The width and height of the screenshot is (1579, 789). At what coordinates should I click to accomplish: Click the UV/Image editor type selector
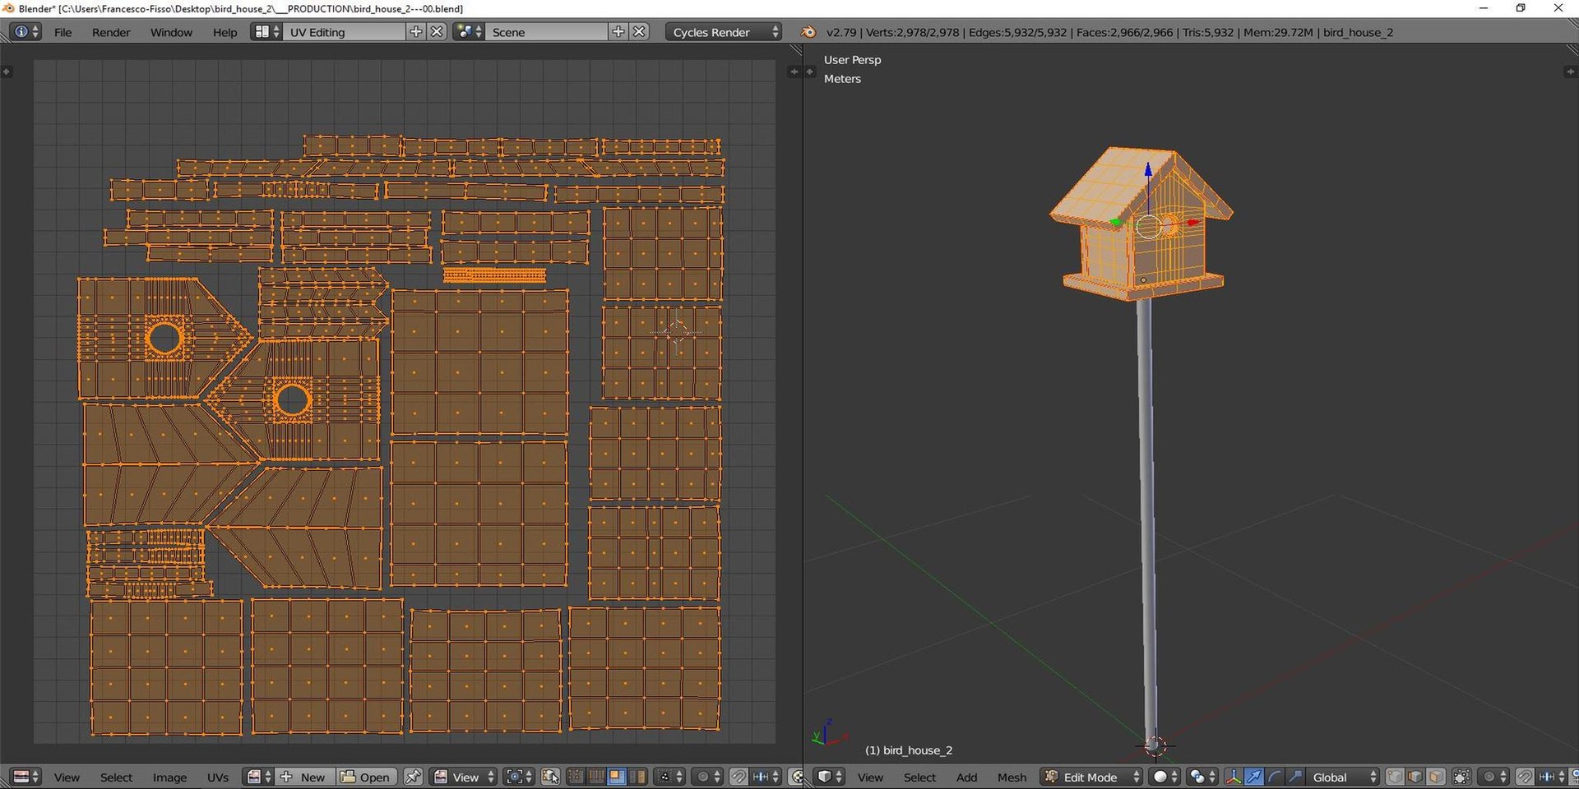[x=25, y=777]
